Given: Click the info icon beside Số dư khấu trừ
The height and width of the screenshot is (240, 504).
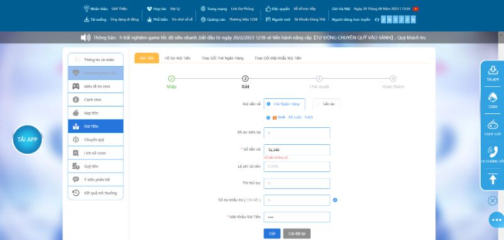Looking at the screenshot, I should [x=335, y=200].
